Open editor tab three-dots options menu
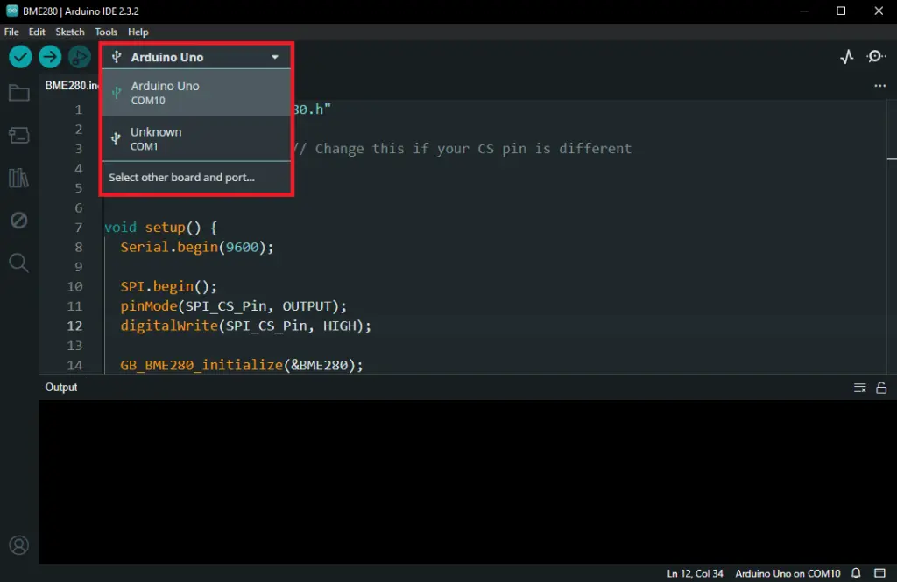This screenshot has height=582, width=897. coord(879,86)
